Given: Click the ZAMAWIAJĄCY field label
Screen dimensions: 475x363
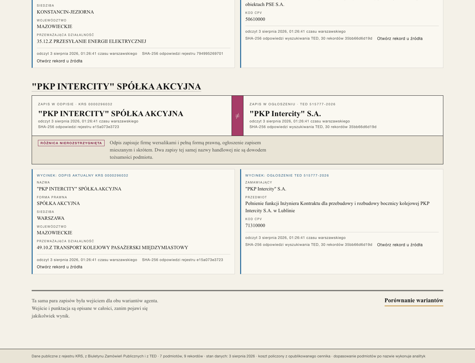Looking at the screenshot, I should pos(259,182).
